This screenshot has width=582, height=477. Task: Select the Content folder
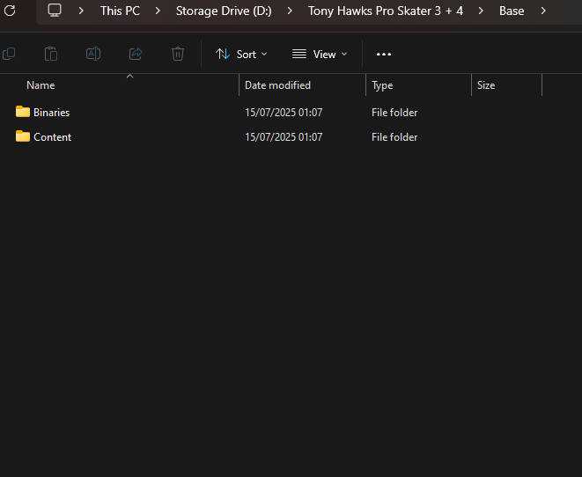pos(52,137)
